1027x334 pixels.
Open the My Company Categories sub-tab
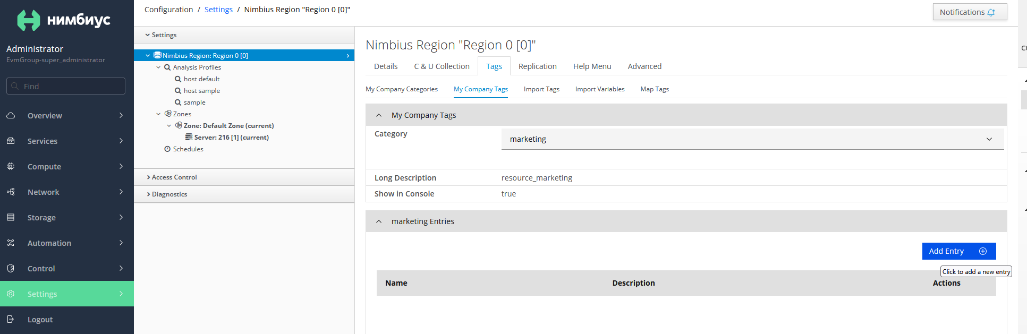[x=402, y=89]
